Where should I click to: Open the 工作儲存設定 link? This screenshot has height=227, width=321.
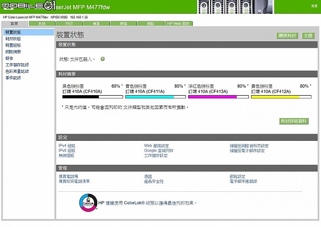(x=156, y=156)
